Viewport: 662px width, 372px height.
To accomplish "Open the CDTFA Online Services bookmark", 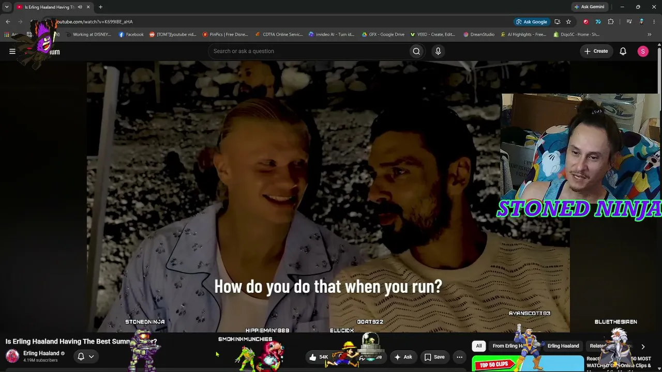I will click(279, 35).
